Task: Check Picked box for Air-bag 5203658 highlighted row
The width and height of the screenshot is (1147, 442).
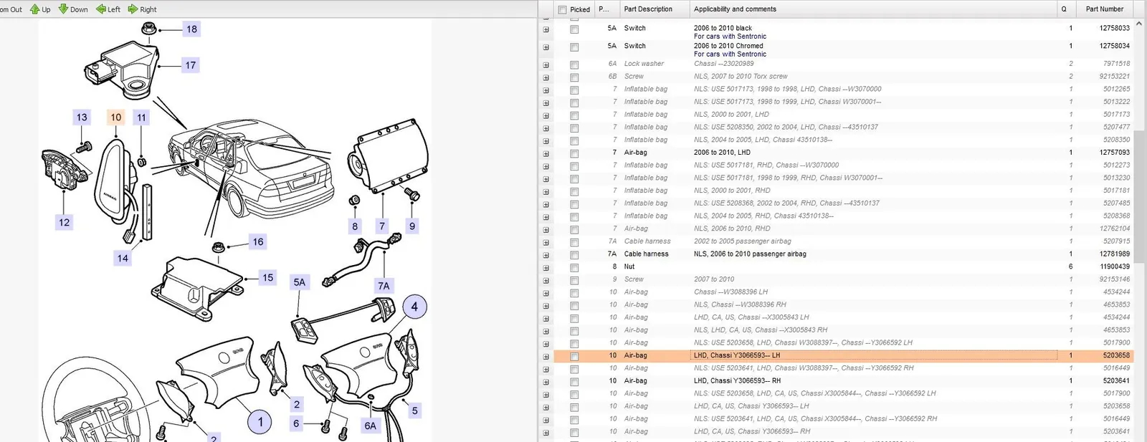Action: pos(574,356)
